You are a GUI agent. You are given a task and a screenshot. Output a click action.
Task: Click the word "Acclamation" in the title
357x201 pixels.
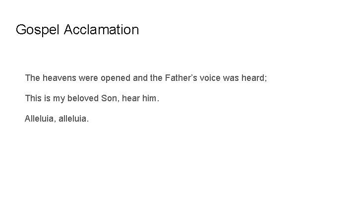(x=101, y=30)
